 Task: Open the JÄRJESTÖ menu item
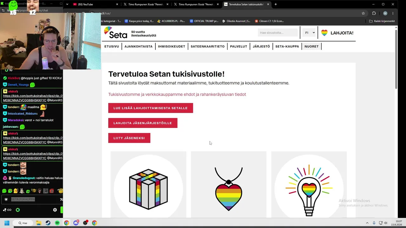pyautogui.click(x=261, y=47)
